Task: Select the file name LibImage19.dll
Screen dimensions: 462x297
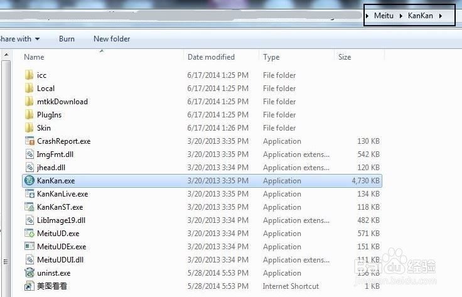Action: [x=61, y=220]
